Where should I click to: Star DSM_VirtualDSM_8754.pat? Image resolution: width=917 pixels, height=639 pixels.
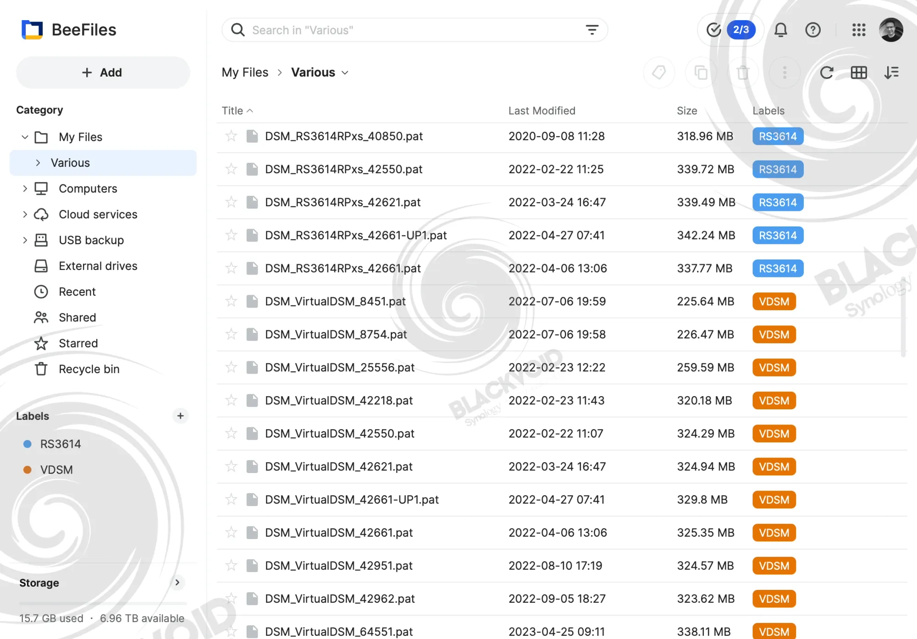click(231, 334)
